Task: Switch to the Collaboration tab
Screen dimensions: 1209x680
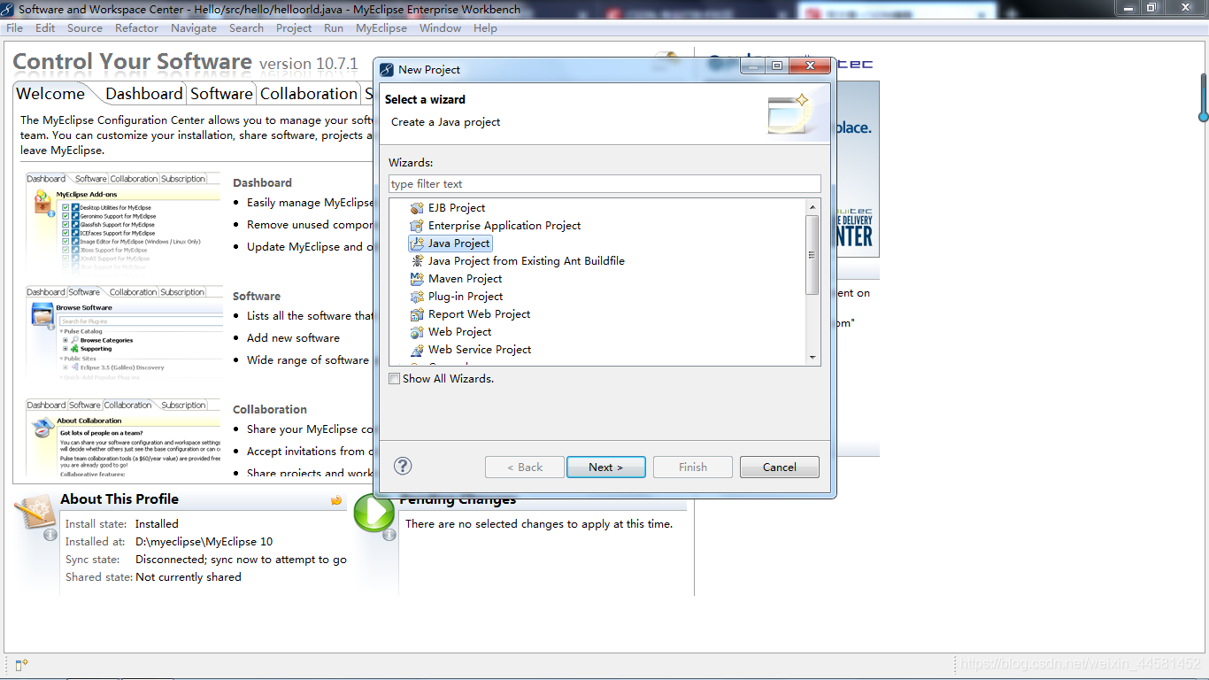Action: 308,94
